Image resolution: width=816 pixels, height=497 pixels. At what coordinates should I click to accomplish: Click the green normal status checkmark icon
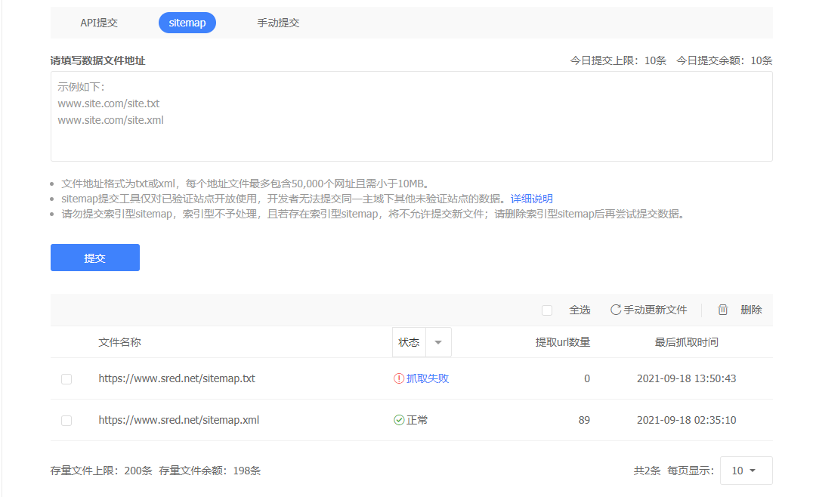[x=399, y=420]
